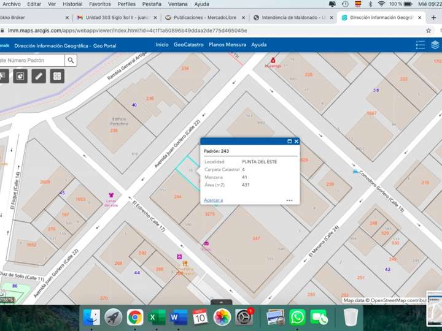
Task: Open the basemap gallery grid widget
Action: 57,76
